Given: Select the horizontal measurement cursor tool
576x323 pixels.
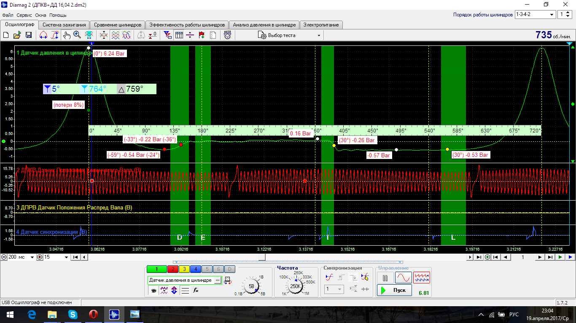Looking at the screenshot, I should pyautogui.click(x=43, y=35).
